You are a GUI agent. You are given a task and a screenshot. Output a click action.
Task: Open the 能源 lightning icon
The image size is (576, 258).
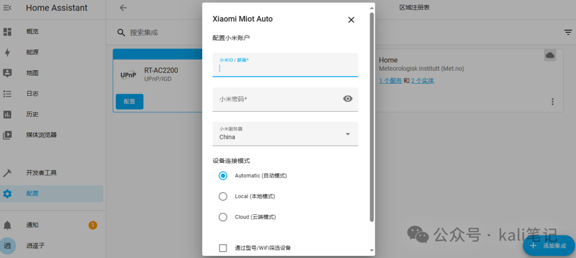pos(7,53)
